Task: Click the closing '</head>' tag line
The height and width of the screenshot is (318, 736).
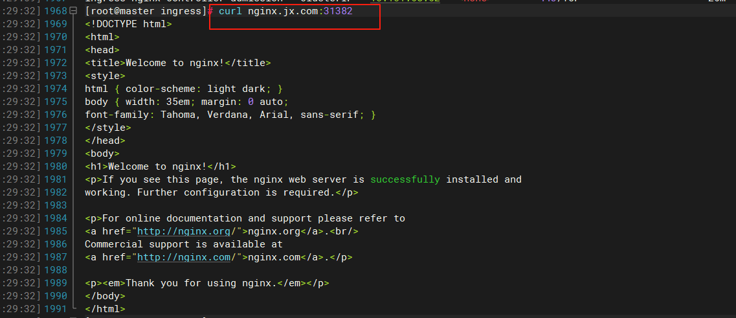Action: (x=105, y=141)
